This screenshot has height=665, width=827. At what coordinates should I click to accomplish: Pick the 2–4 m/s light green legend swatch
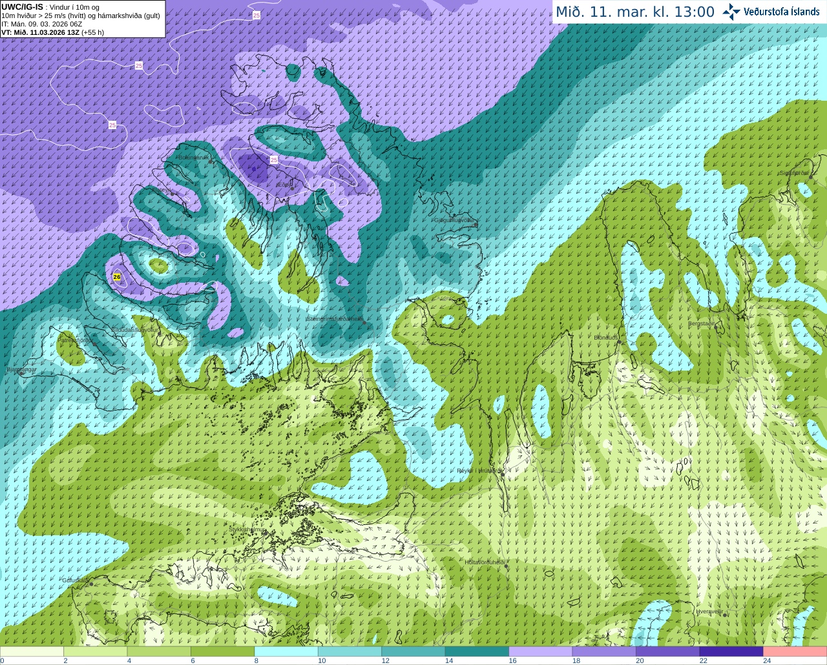coord(96,651)
